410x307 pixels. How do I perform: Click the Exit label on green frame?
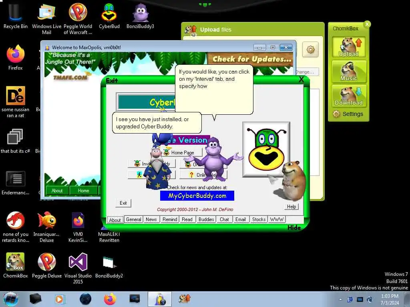(x=112, y=80)
